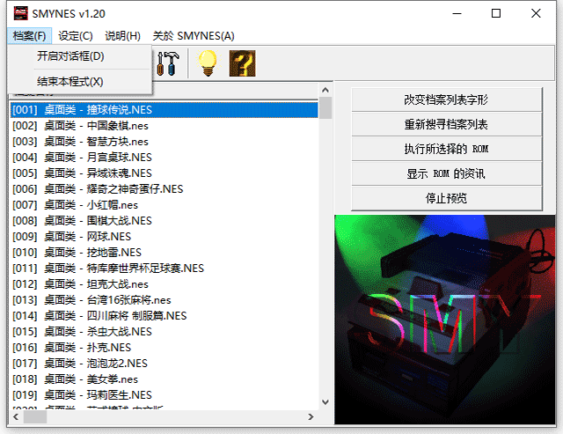563x434 pixels.
Task: Select [001] 桌面类 - 撞球传说.NES
Action: point(165,110)
